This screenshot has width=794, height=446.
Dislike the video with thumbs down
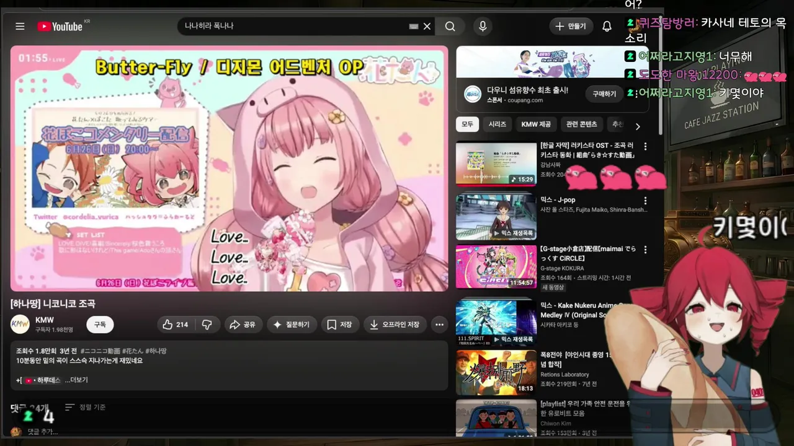coord(207,325)
